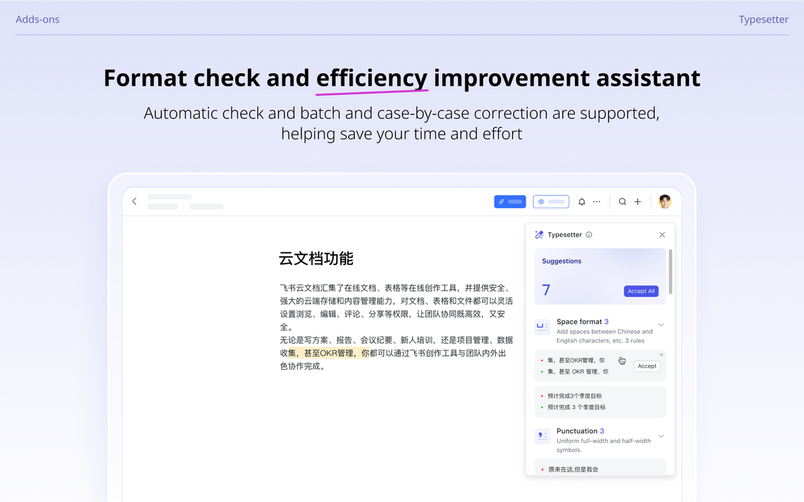Click the plus icon to create new

pyautogui.click(x=638, y=201)
